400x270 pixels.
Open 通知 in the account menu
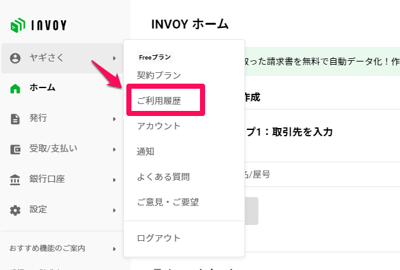(x=145, y=151)
